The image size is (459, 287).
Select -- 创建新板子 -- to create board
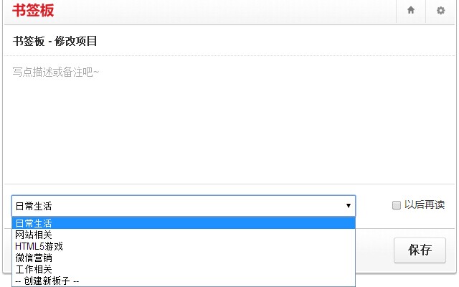184,281
